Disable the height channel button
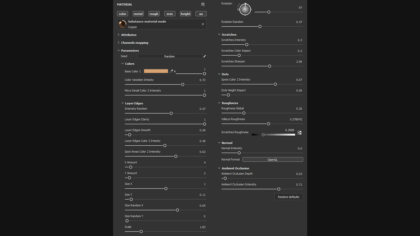This screenshot has height=236, width=420. point(185,14)
